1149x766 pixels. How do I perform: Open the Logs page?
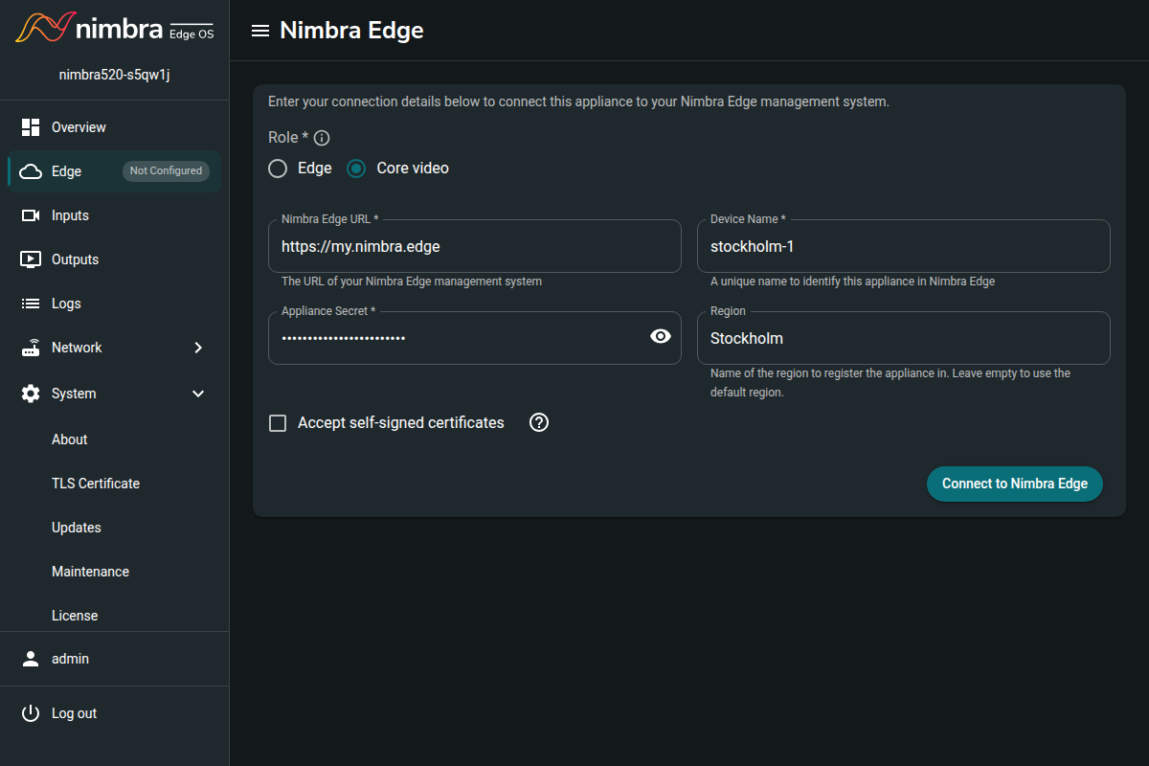click(x=115, y=304)
